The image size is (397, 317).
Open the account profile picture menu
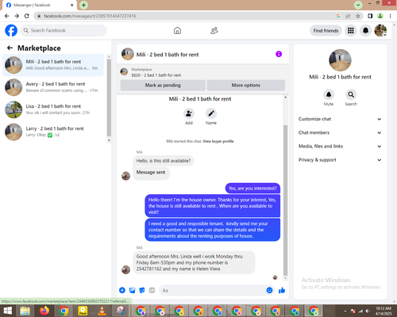pyautogui.click(x=380, y=31)
